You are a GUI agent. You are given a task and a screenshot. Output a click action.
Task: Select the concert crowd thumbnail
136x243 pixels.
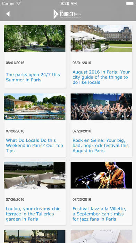point(101,107)
